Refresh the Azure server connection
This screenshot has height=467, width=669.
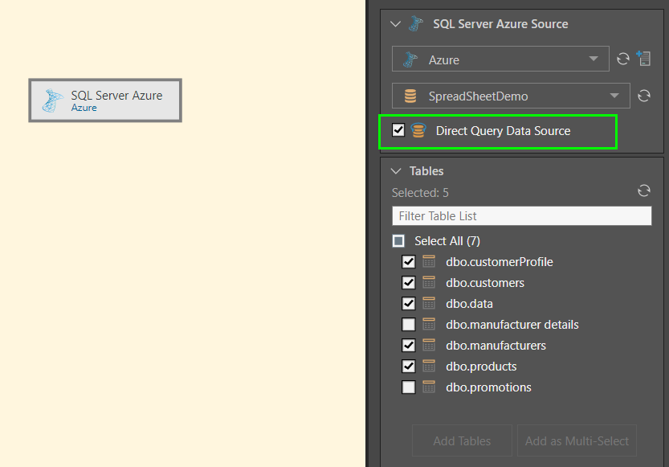point(622,59)
